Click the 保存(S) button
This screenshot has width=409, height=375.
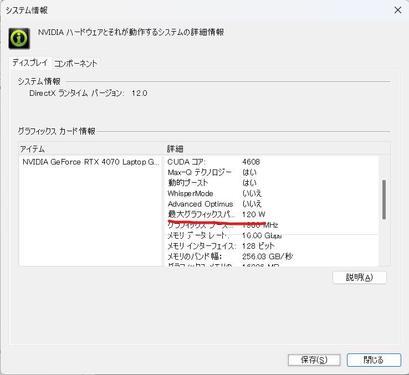click(x=314, y=360)
